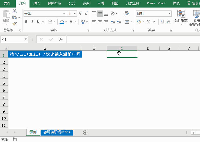Click the Wrap Text icon
The height and width of the screenshot is (142, 200).
point(127,13)
